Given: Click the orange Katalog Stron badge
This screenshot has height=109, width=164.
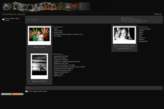Looking at the screenshot, I should click(x=18, y=94).
